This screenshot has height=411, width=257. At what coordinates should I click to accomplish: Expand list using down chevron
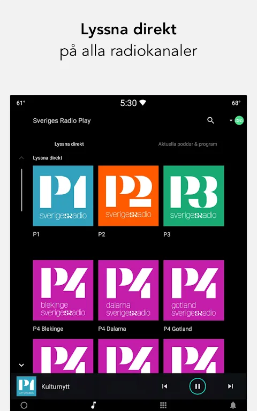tap(21, 365)
